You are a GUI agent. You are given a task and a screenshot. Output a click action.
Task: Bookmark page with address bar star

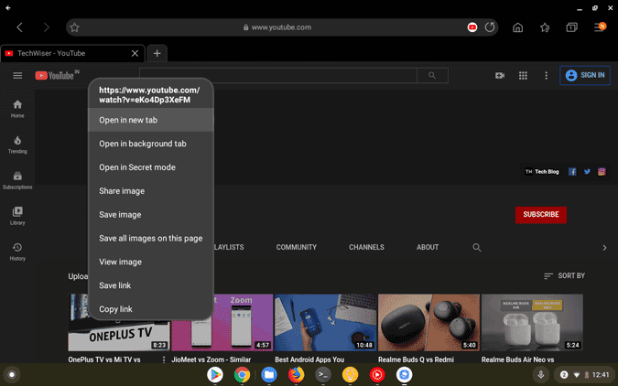[74, 27]
